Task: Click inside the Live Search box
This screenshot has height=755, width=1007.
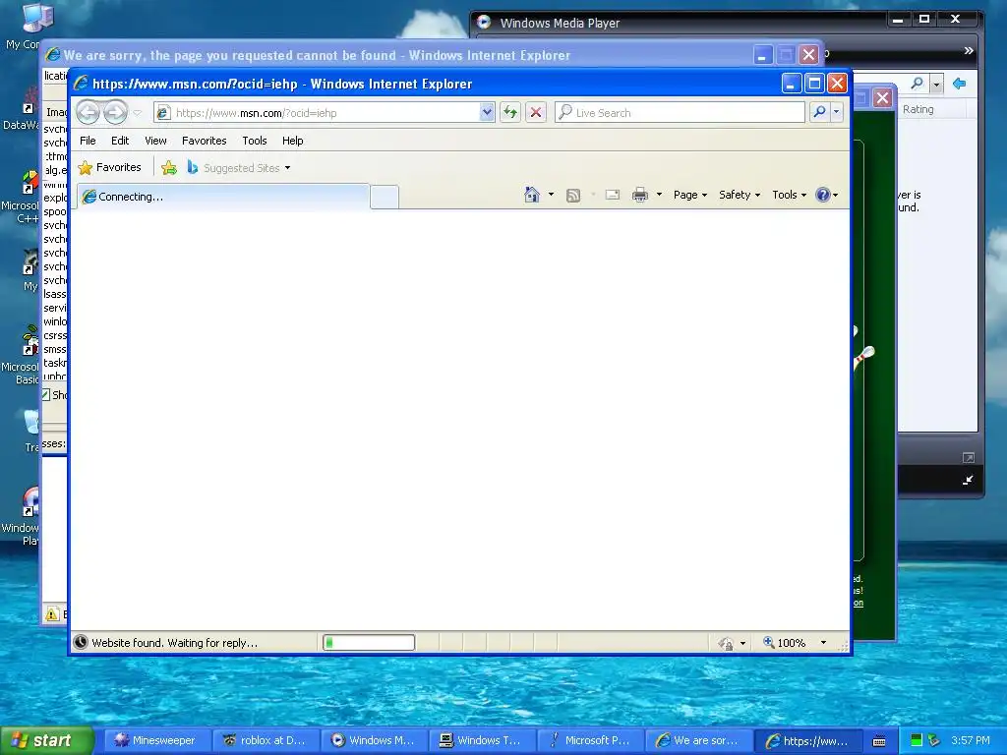Action: click(680, 113)
